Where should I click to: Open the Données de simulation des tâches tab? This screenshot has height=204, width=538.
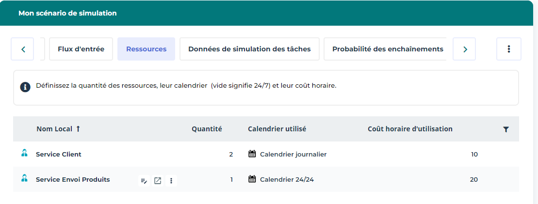click(x=249, y=49)
